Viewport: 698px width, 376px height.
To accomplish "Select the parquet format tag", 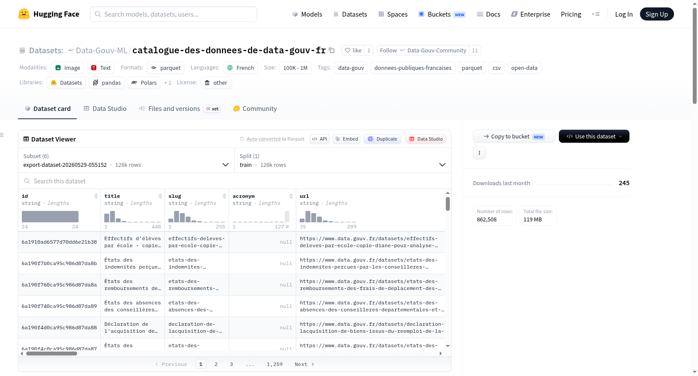I will coord(166,68).
